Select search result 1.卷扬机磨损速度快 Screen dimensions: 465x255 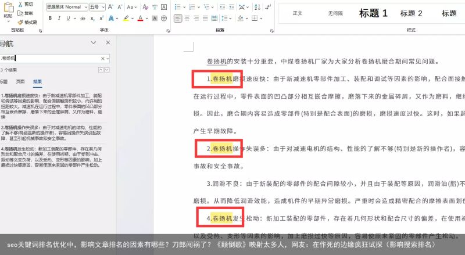pyautogui.click(x=52, y=106)
